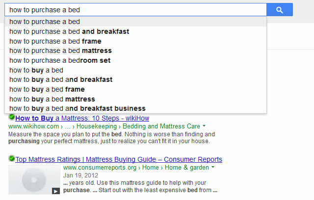Open 'Top Mattress Ratings' Consumer Reports link
This screenshot has width=314, height=200.
pyautogui.click(x=119, y=159)
